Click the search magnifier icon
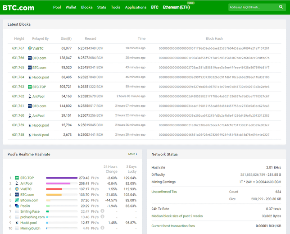The width and height of the screenshot is (290, 234). (x=280, y=7)
